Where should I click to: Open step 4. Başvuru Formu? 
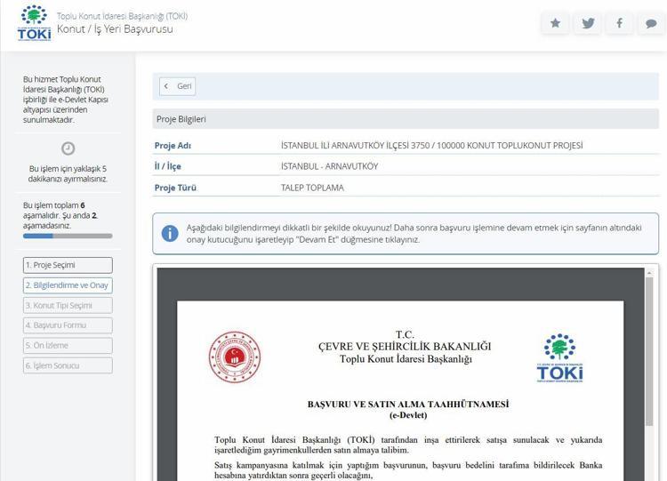point(68,325)
